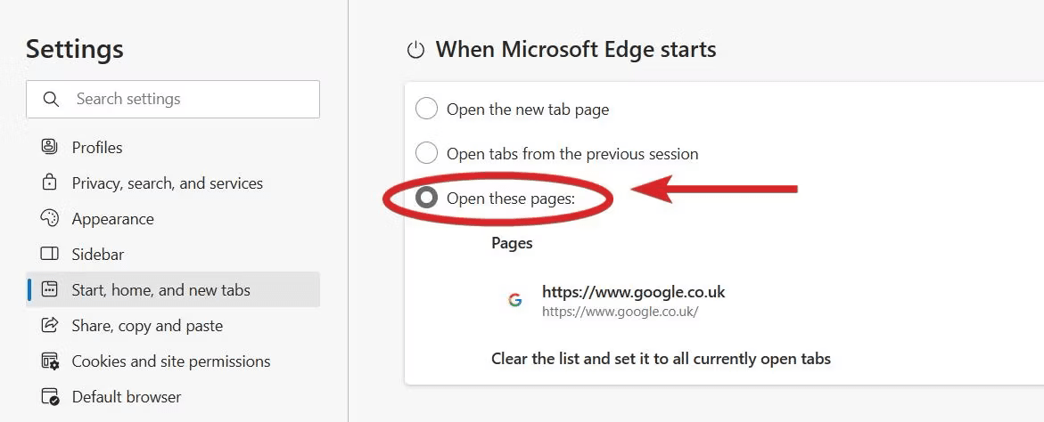Choose Open tabs from the previous session
1044x422 pixels.
426,153
